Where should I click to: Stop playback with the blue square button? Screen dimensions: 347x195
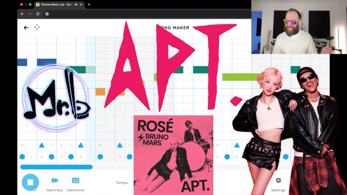(x=30, y=182)
